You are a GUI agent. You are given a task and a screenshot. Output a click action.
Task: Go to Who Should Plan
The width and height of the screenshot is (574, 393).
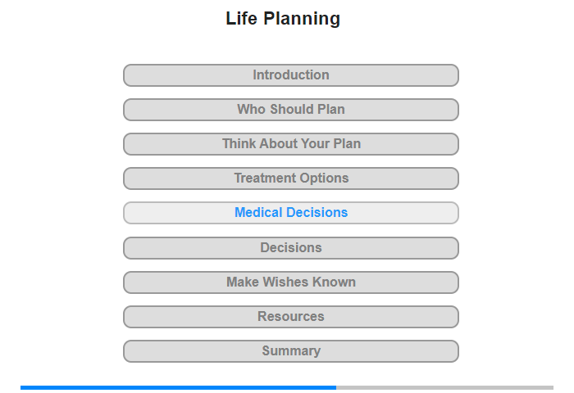point(290,110)
